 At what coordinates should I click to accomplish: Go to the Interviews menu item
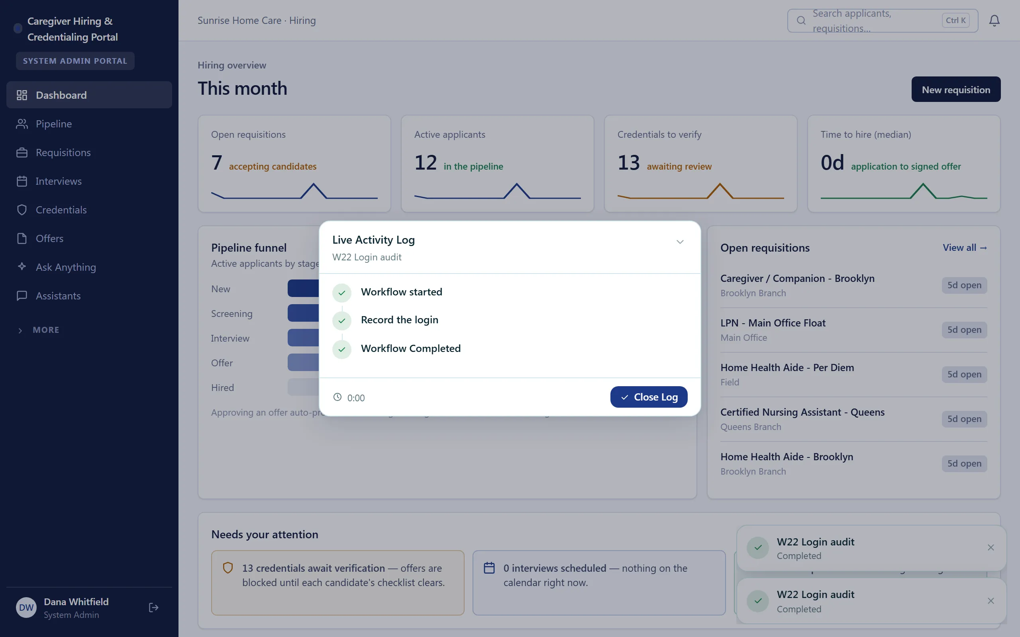[x=89, y=181]
